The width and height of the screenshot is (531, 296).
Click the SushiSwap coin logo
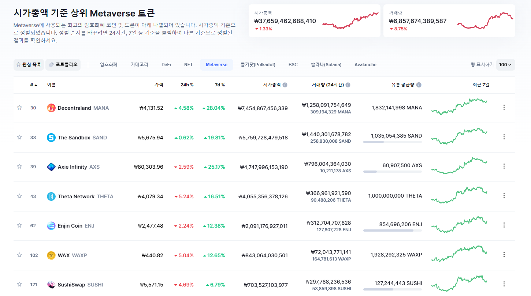[x=51, y=285]
